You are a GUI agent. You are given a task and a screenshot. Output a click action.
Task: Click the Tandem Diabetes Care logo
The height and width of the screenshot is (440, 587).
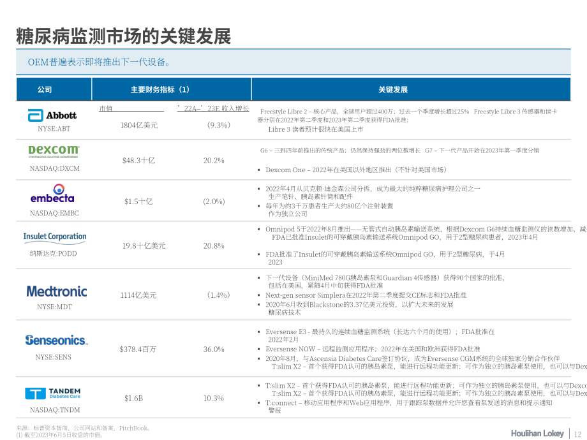(x=53, y=393)
